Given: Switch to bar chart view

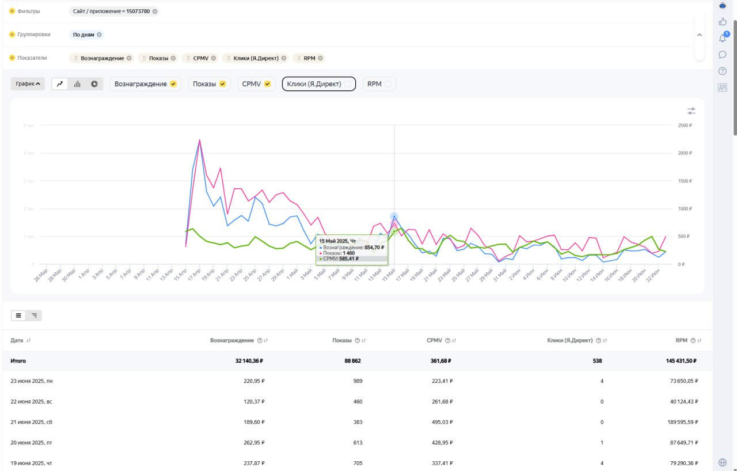Looking at the screenshot, I should click(x=77, y=84).
